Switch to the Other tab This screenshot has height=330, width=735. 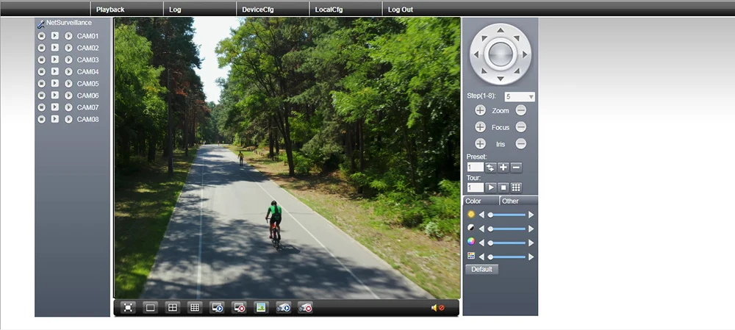click(511, 201)
